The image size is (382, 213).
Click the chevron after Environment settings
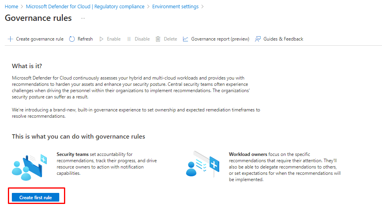click(x=203, y=7)
